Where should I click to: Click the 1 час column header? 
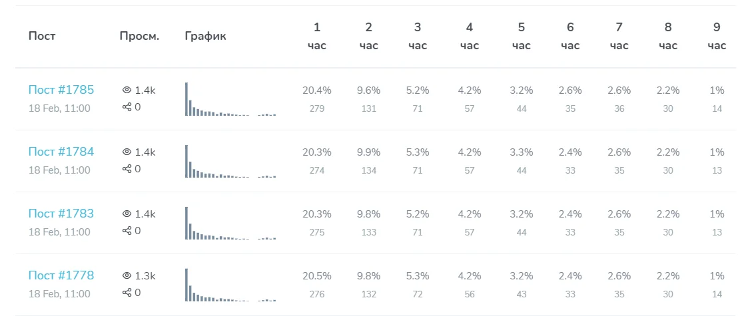[317, 36]
